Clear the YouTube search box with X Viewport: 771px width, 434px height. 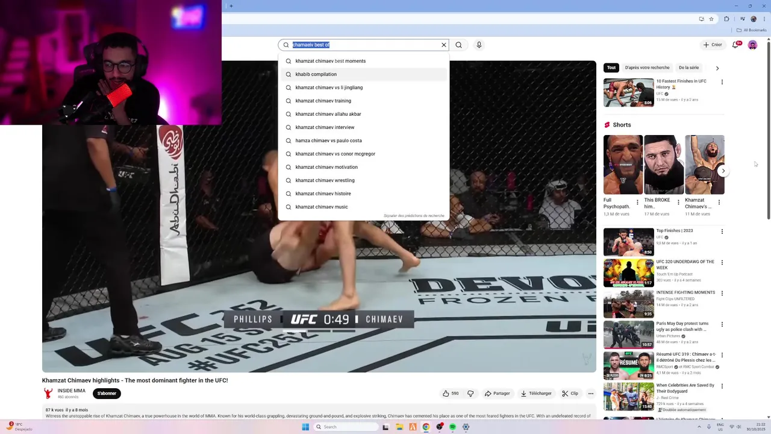click(x=444, y=45)
